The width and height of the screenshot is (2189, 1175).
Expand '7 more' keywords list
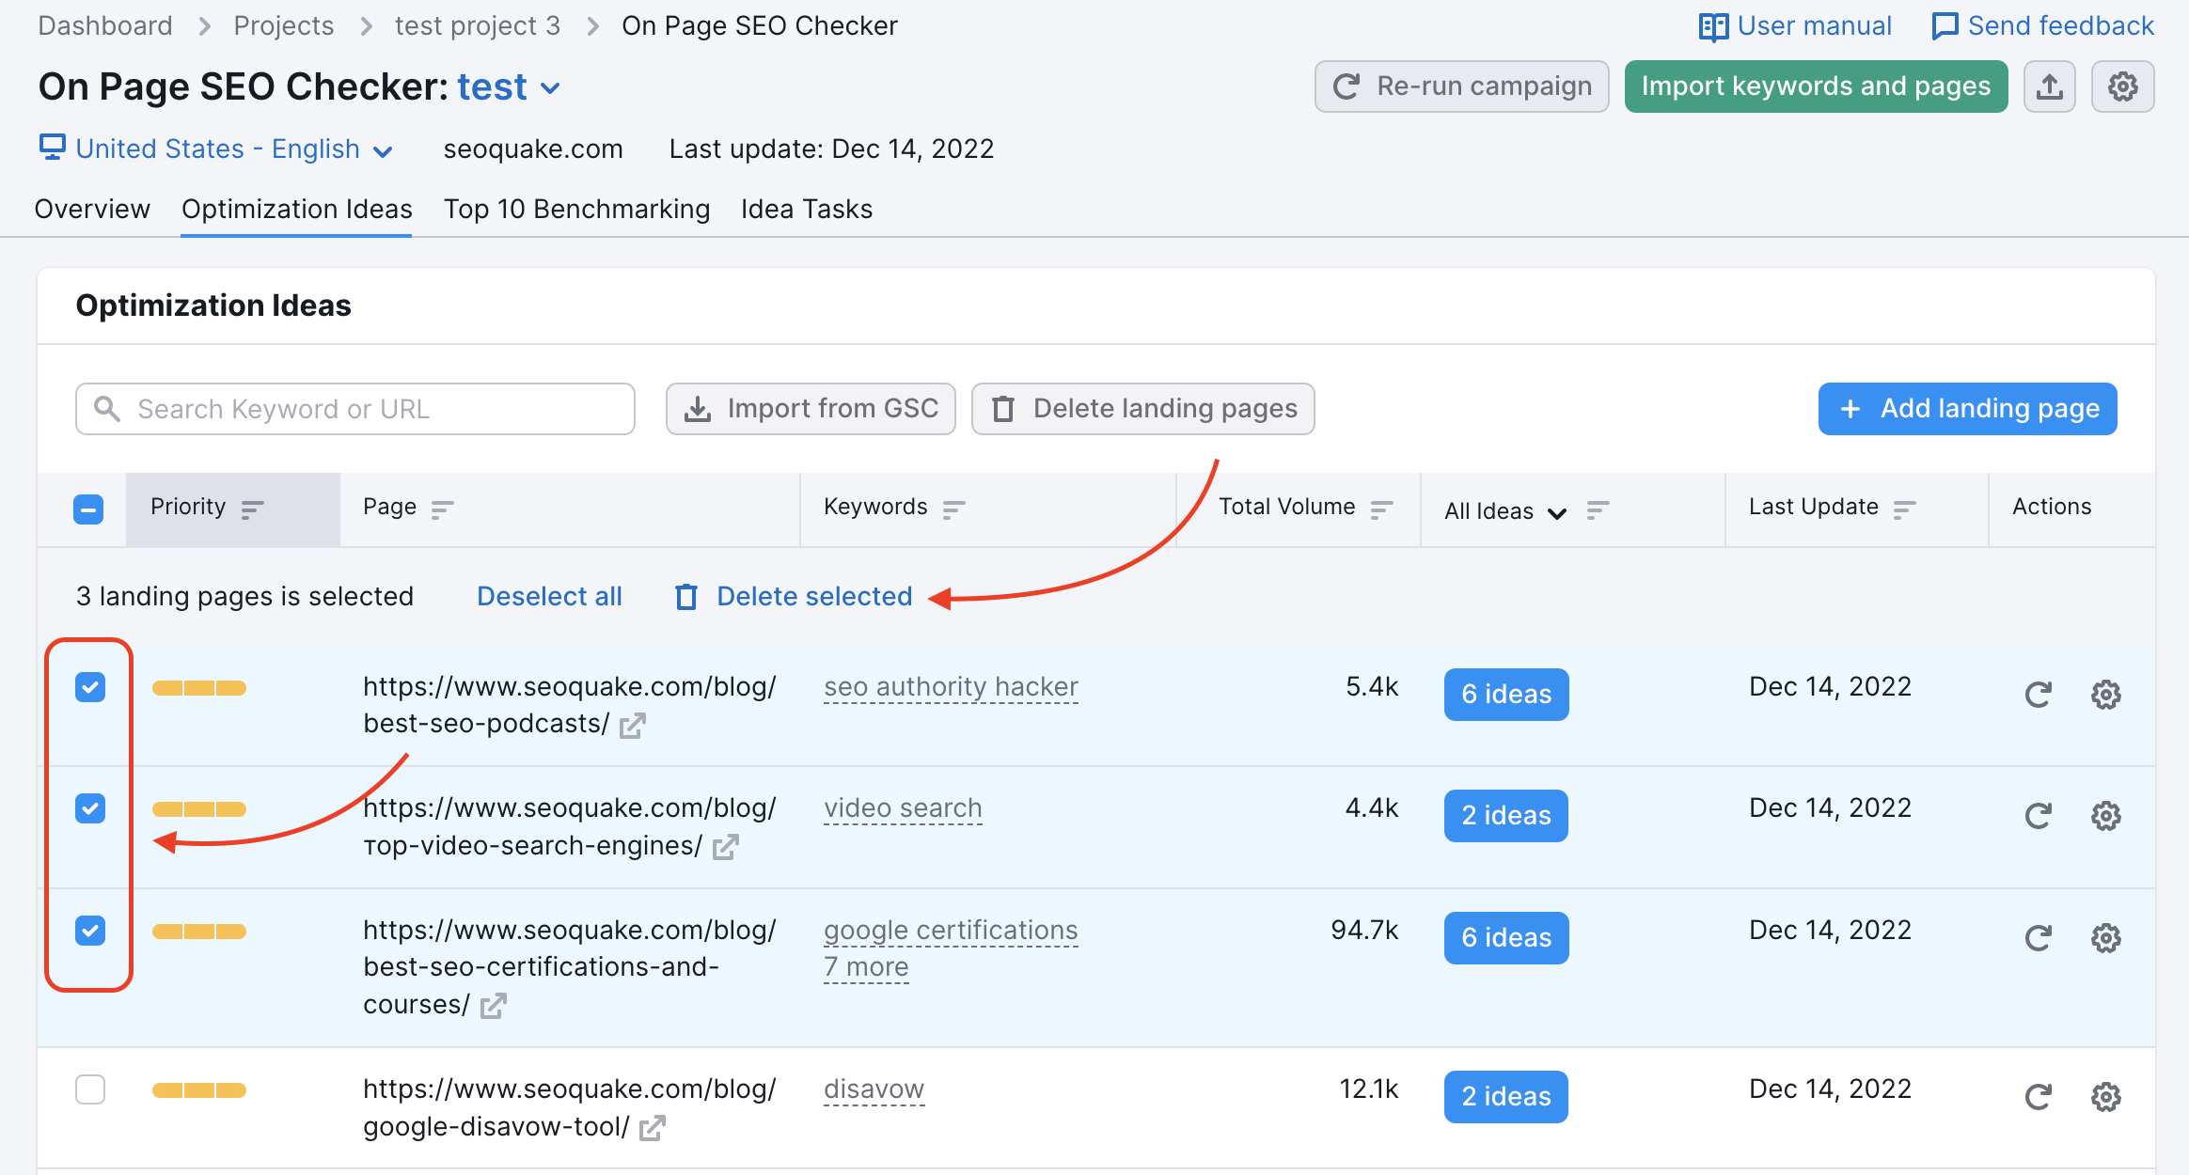pyautogui.click(x=866, y=967)
